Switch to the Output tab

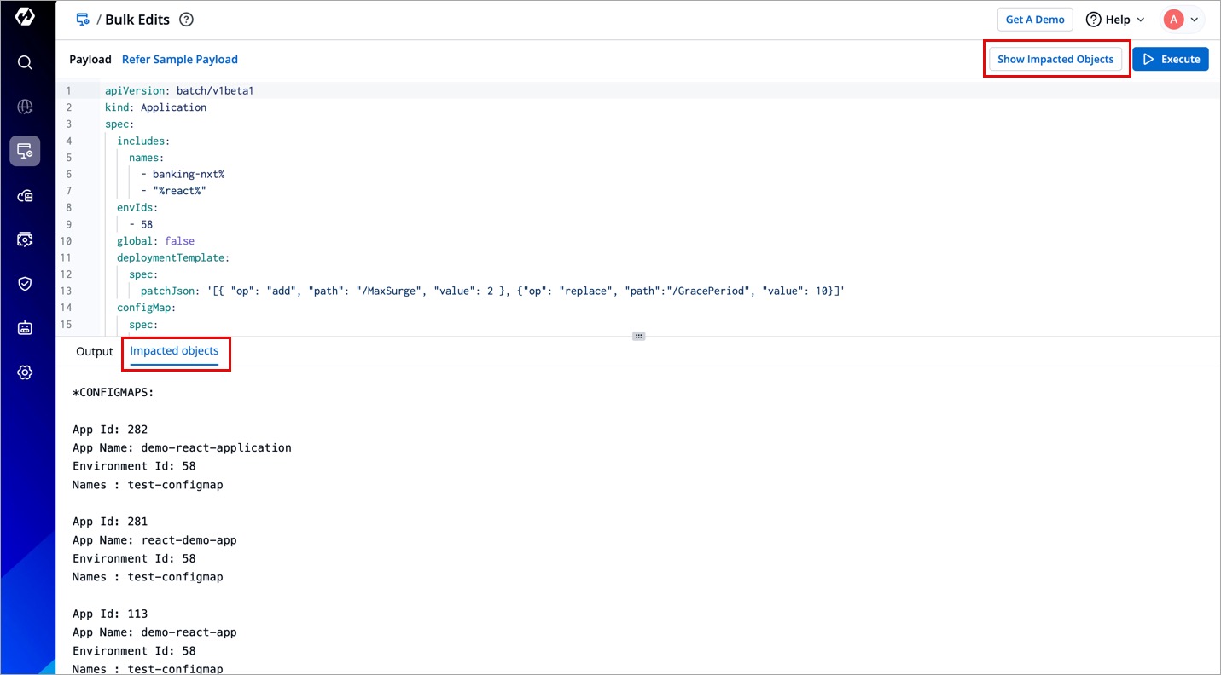tap(94, 351)
